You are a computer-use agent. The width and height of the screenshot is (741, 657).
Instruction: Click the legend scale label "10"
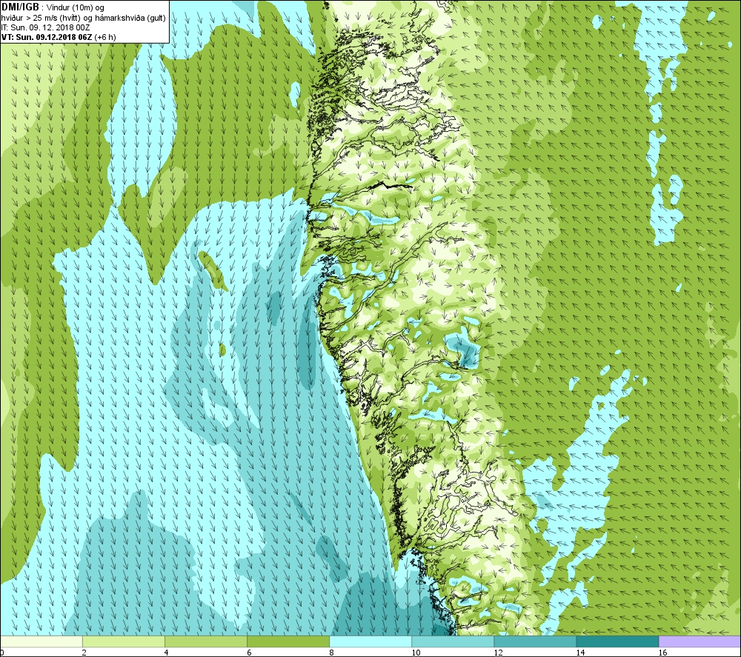tap(416, 653)
